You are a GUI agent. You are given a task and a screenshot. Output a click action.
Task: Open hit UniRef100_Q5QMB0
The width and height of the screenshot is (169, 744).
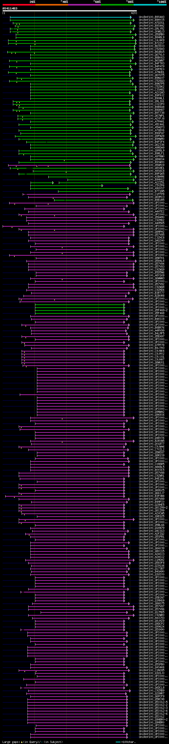coord(152,34)
